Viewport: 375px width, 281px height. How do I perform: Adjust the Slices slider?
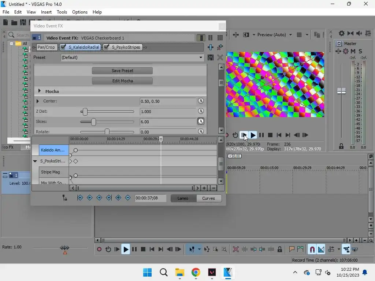pyautogui.click(x=93, y=122)
